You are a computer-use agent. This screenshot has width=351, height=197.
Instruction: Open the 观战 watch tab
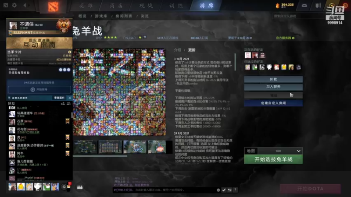[146, 6]
